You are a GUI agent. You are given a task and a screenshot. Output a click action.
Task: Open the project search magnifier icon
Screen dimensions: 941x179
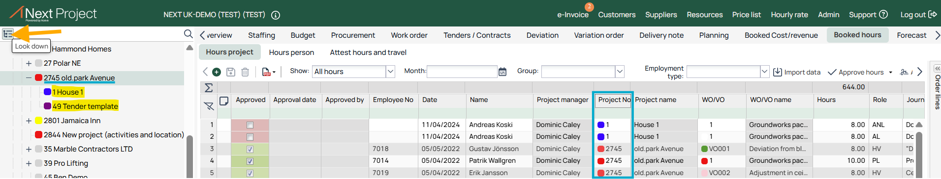[188, 34]
